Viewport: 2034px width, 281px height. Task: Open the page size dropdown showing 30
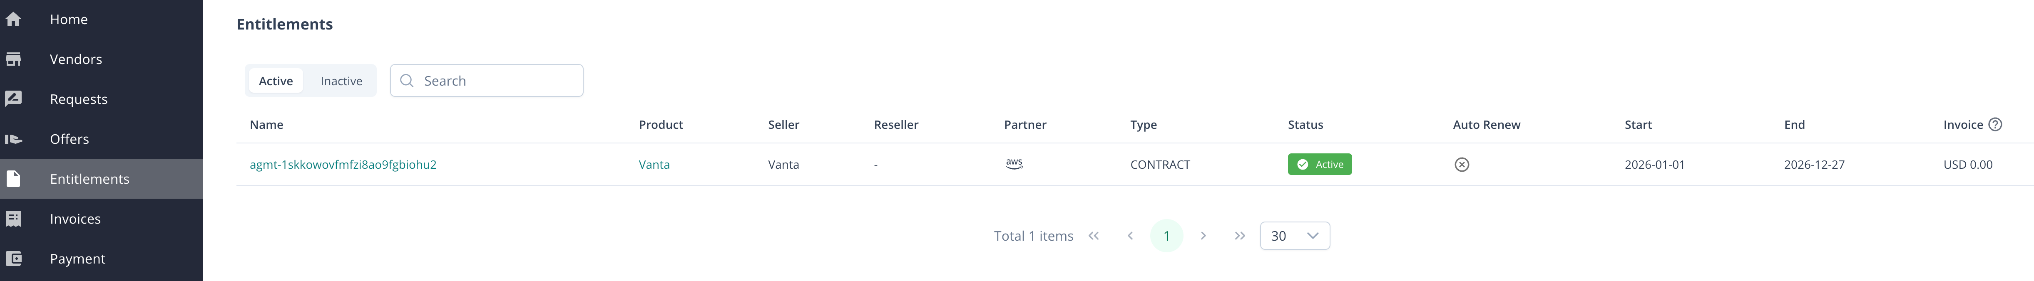[x=1294, y=235]
